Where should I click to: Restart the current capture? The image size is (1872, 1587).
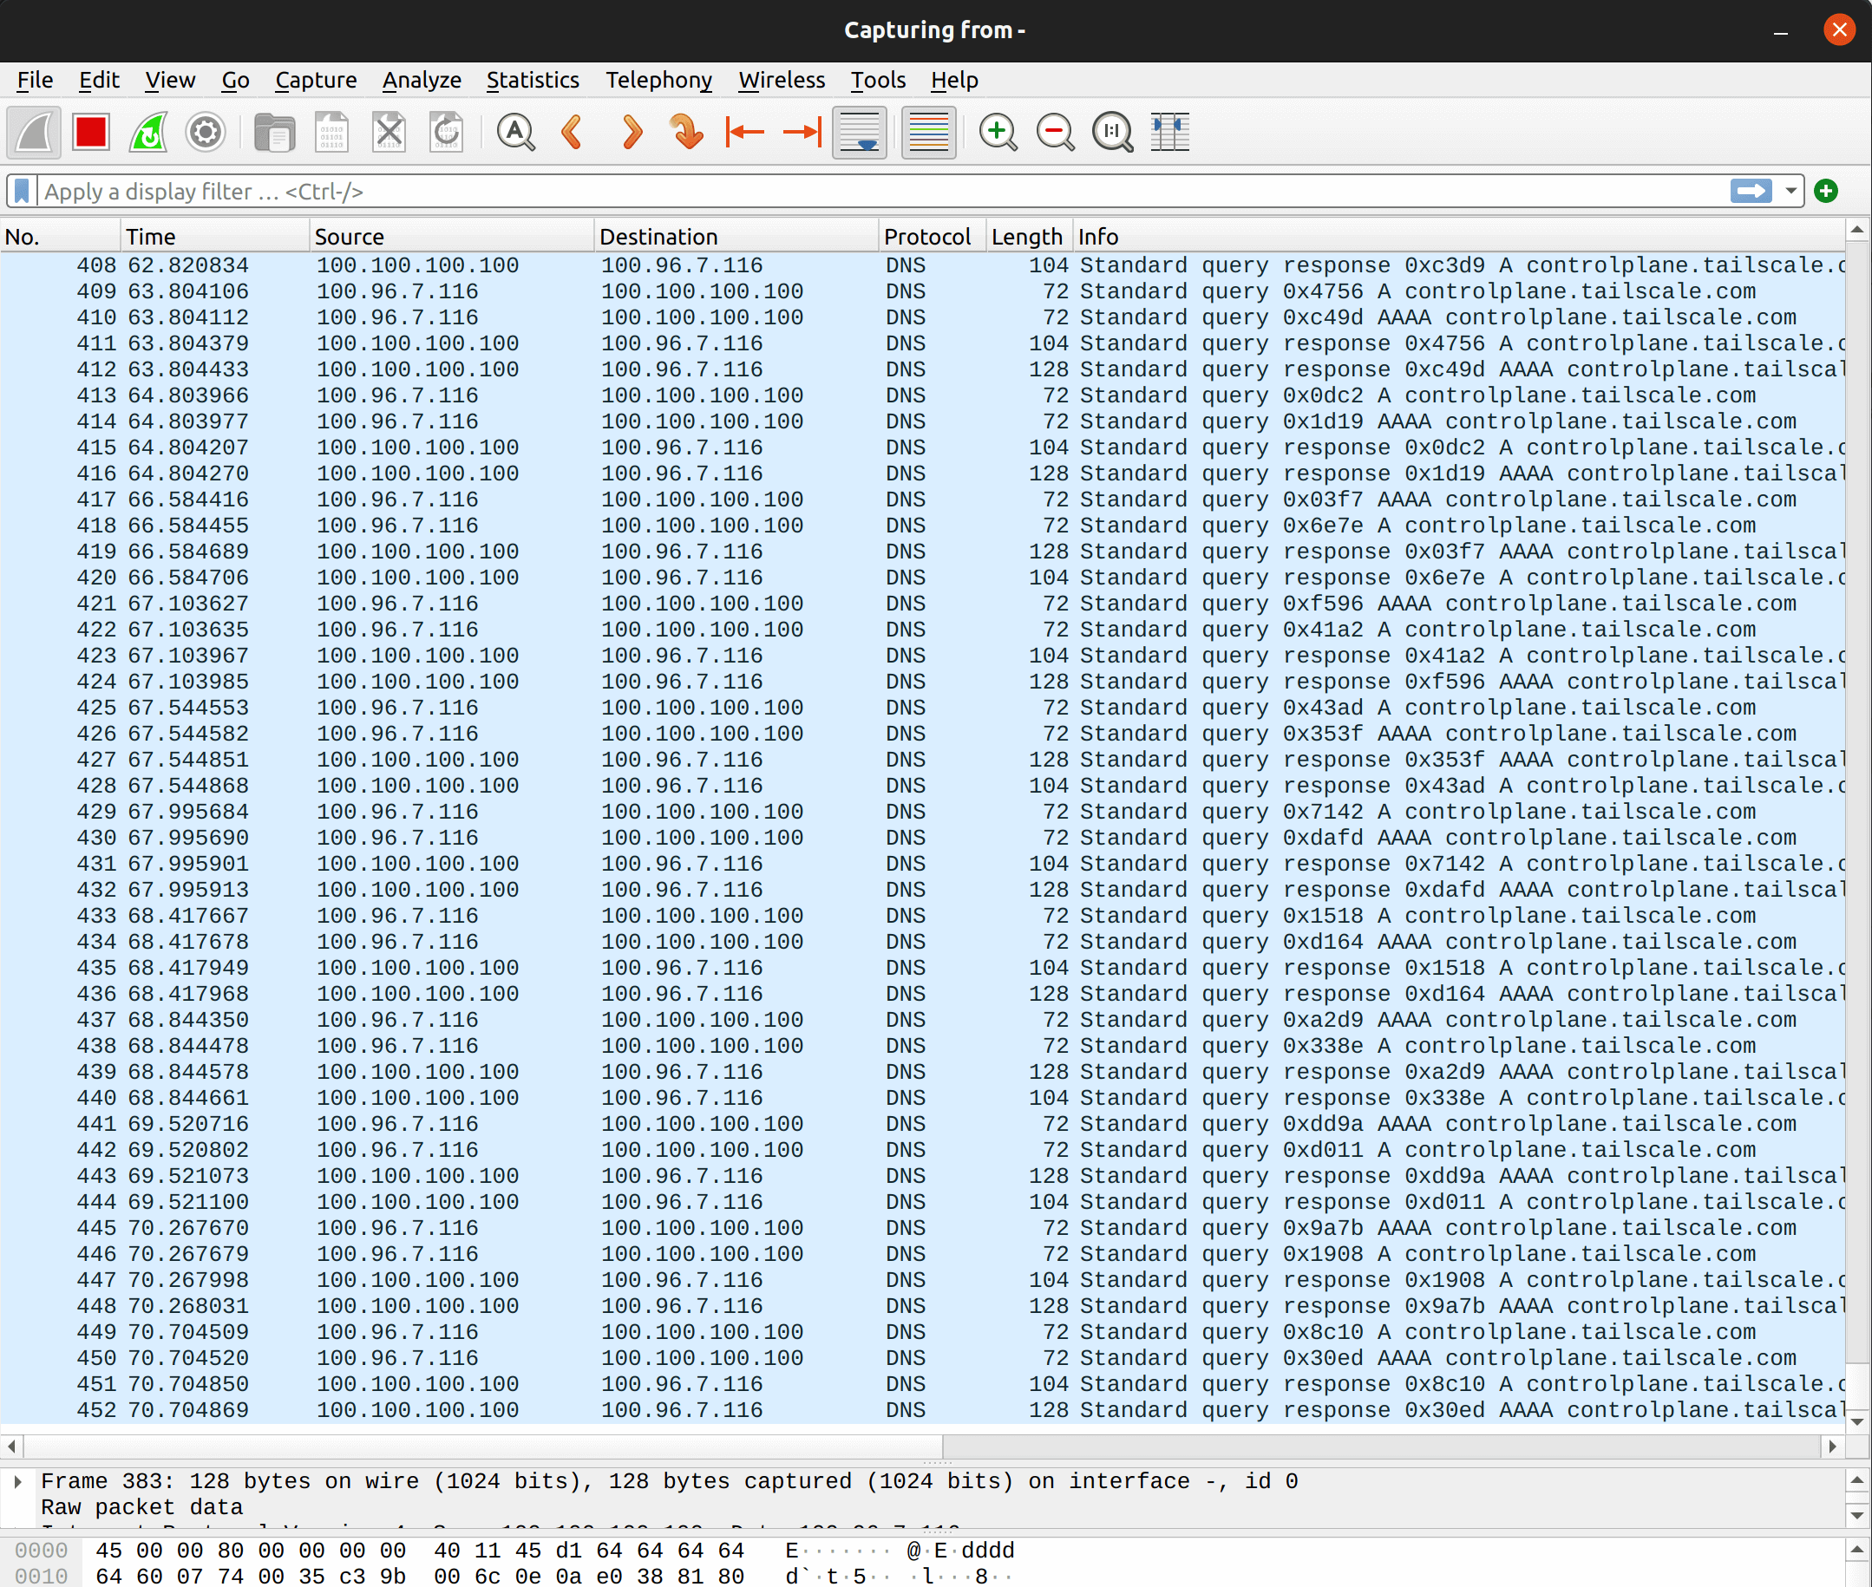pos(148,132)
